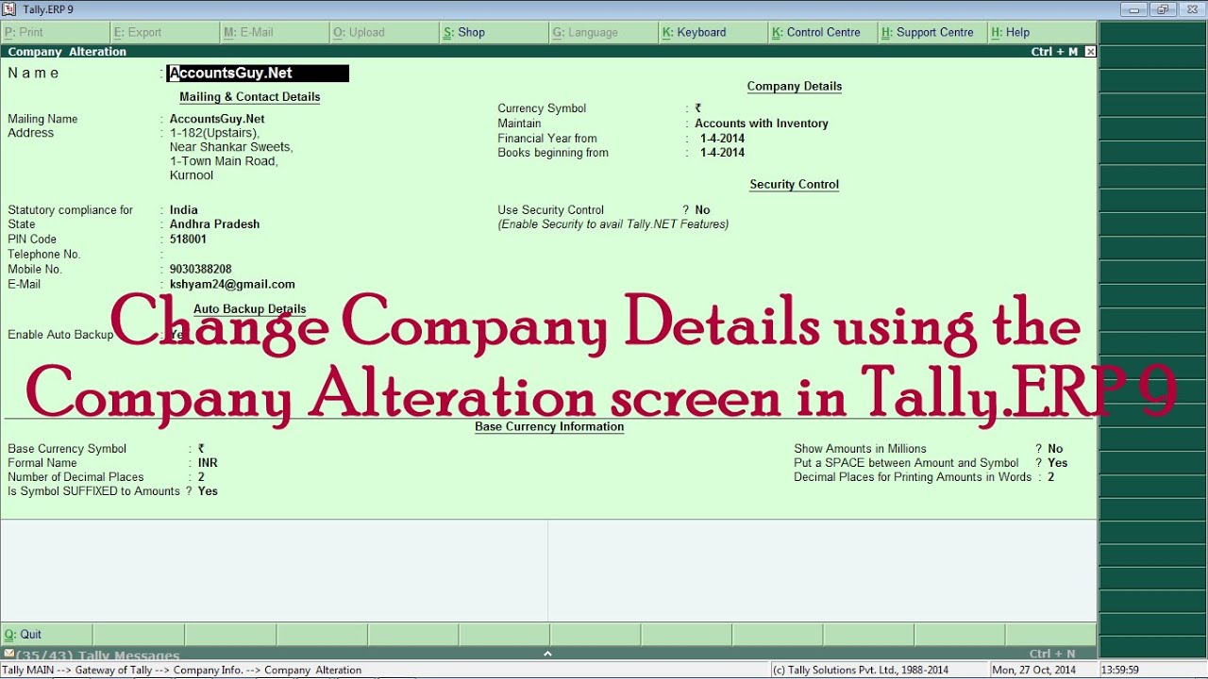Screen dimensions: 1208x679
Task: Click the Company Details heading
Action: [795, 86]
